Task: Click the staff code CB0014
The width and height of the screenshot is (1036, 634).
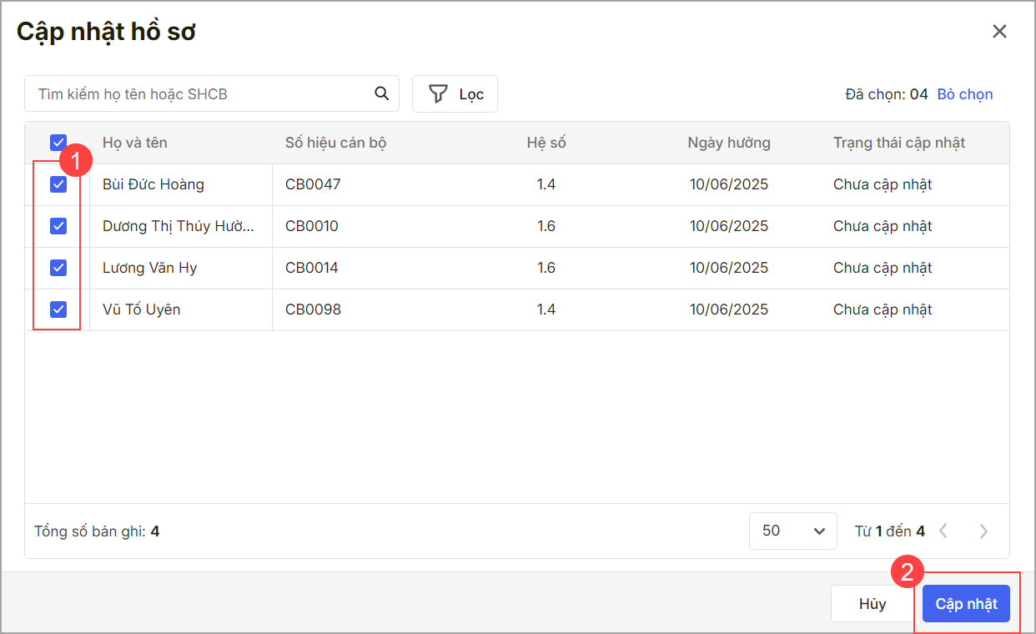Action: click(312, 268)
